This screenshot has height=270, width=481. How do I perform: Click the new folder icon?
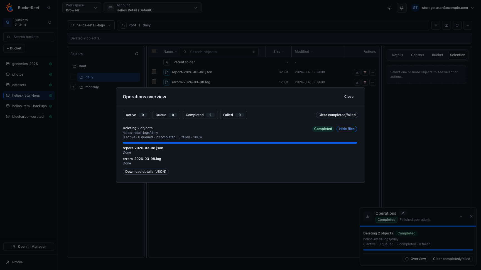(x=446, y=25)
